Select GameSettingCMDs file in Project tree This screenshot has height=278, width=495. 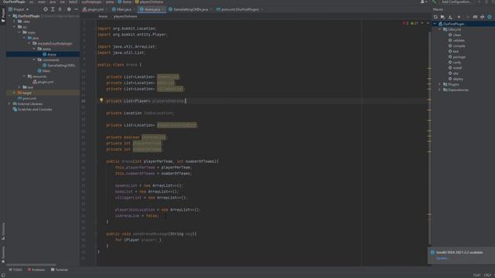click(x=59, y=65)
